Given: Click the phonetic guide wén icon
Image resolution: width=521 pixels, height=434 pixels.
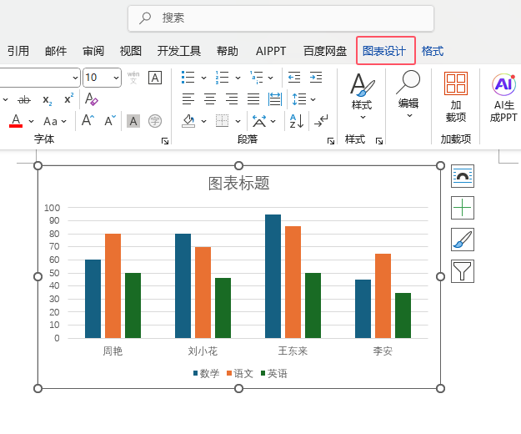Looking at the screenshot, I should click(133, 78).
